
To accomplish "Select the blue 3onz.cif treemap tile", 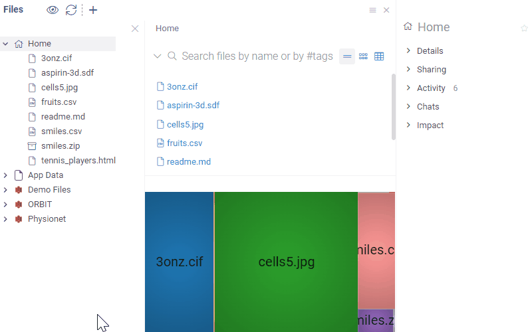I will 179,262.
